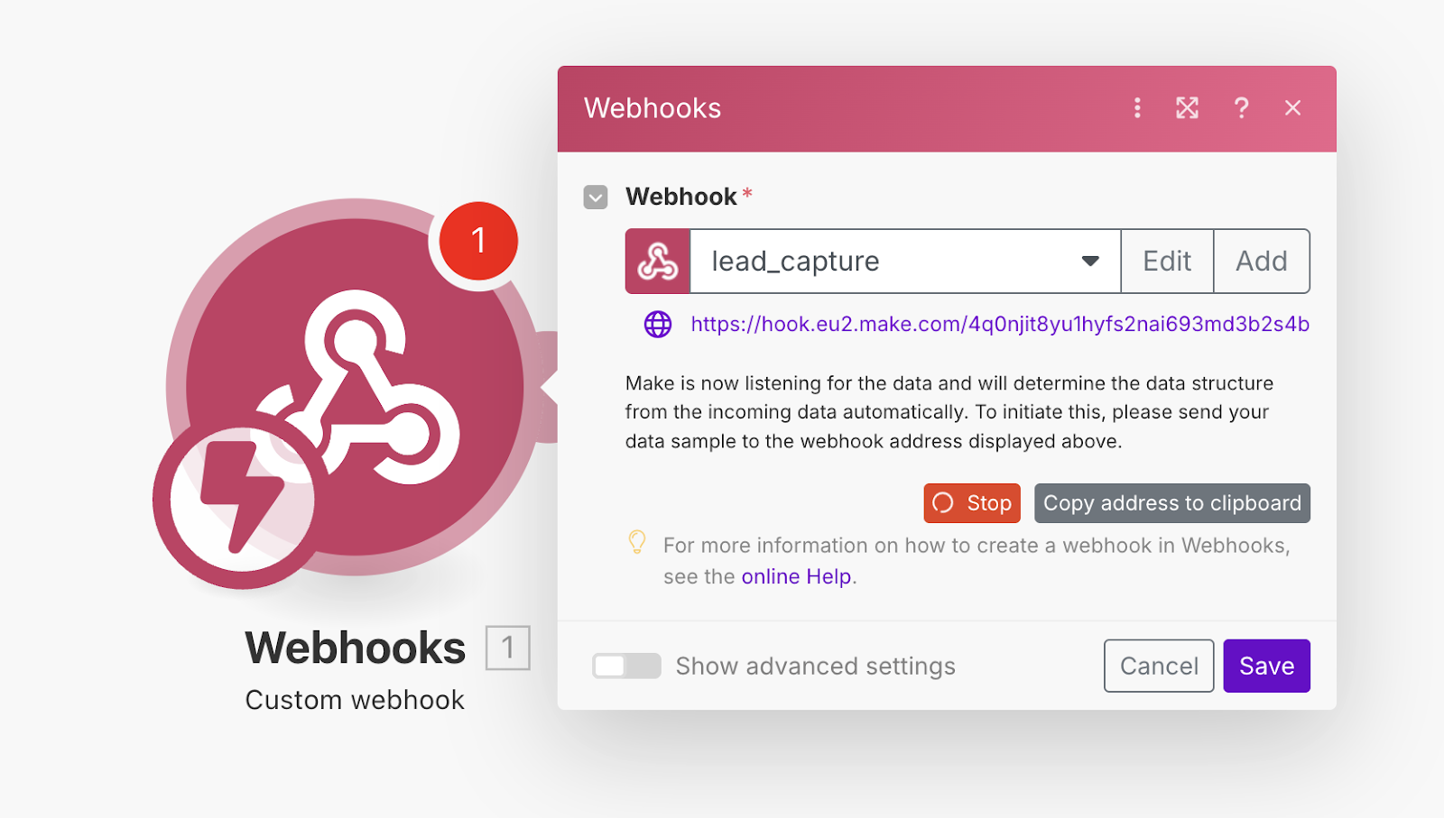Click the webhook icon beside lead_capture
Viewport: 1444px width, 818px height.
(658, 262)
